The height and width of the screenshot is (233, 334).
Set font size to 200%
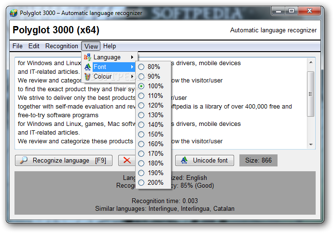click(153, 182)
